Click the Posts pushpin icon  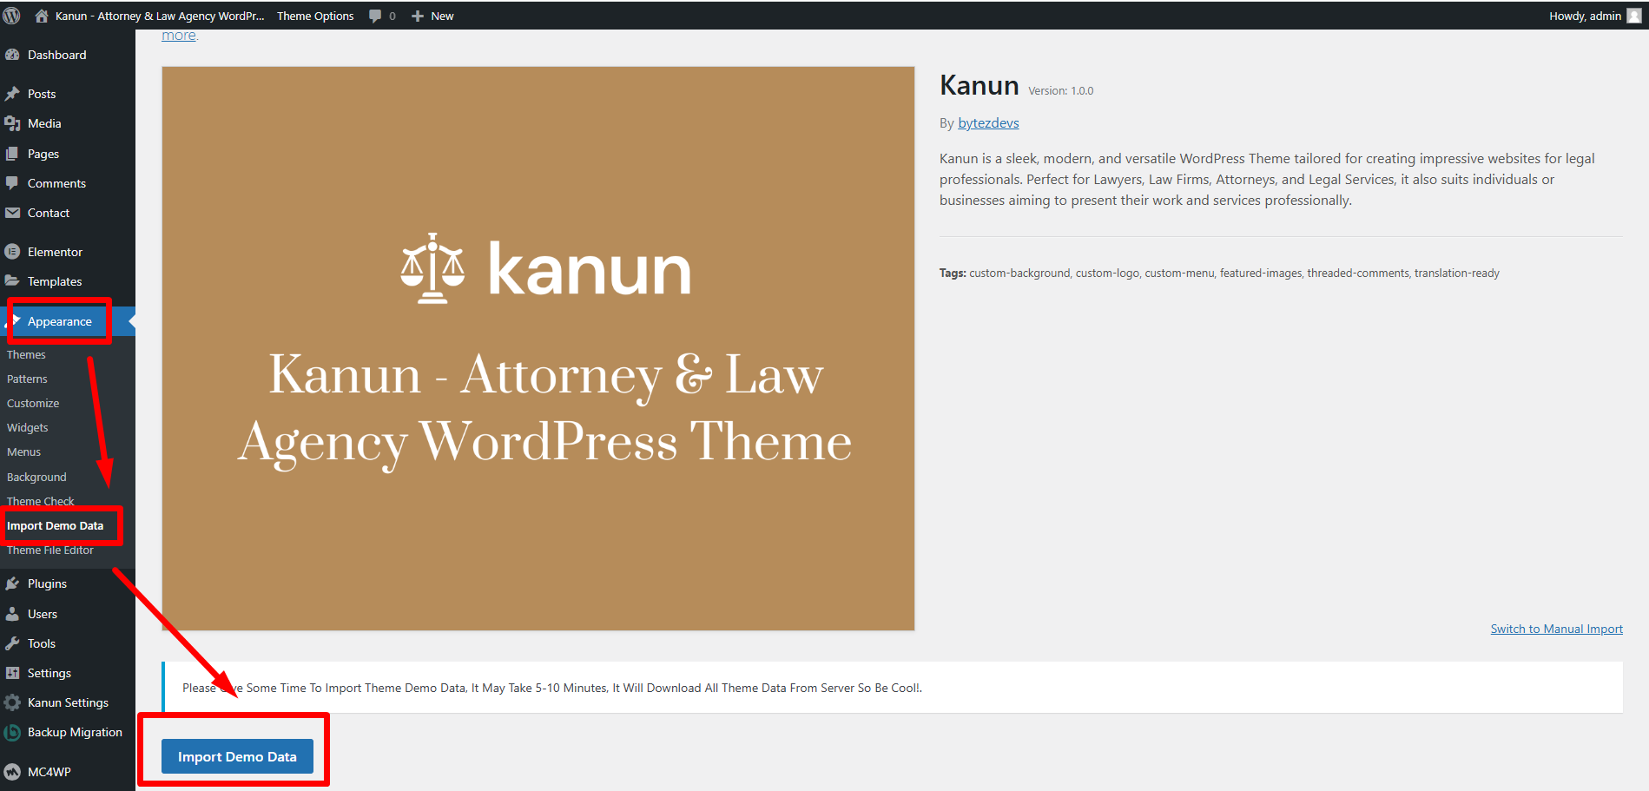click(12, 94)
